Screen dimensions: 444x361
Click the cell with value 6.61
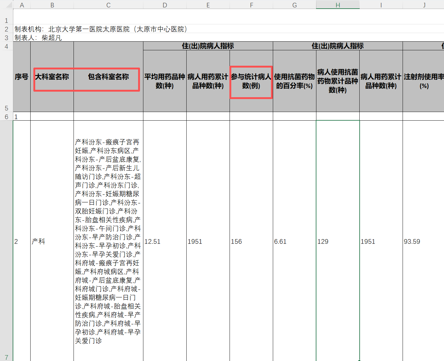pos(294,241)
